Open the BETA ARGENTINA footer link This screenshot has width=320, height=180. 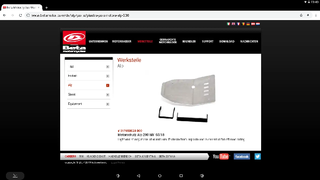[x=145, y=156]
